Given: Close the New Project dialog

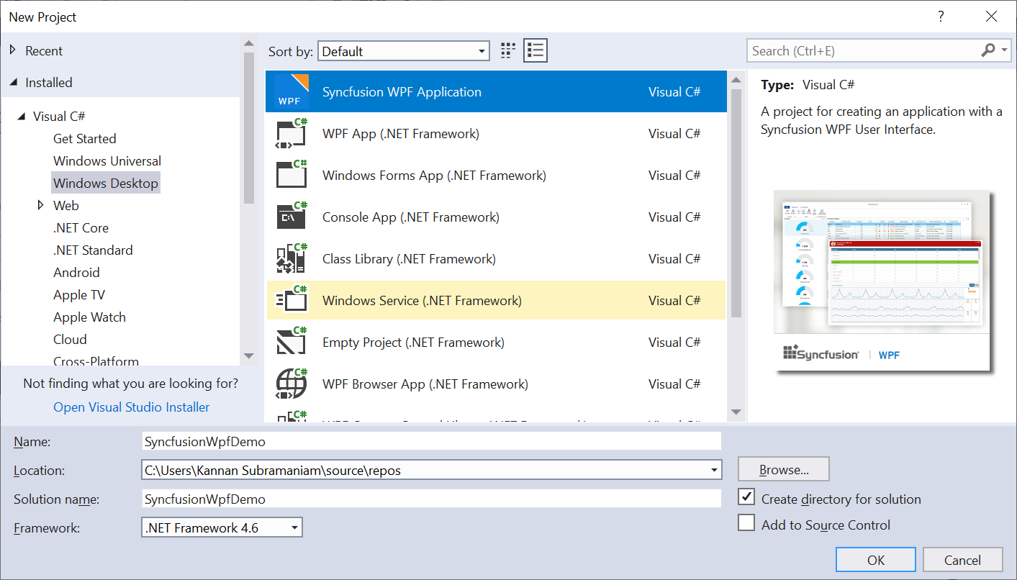Looking at the screenshot, I should [x=992, y=17].
